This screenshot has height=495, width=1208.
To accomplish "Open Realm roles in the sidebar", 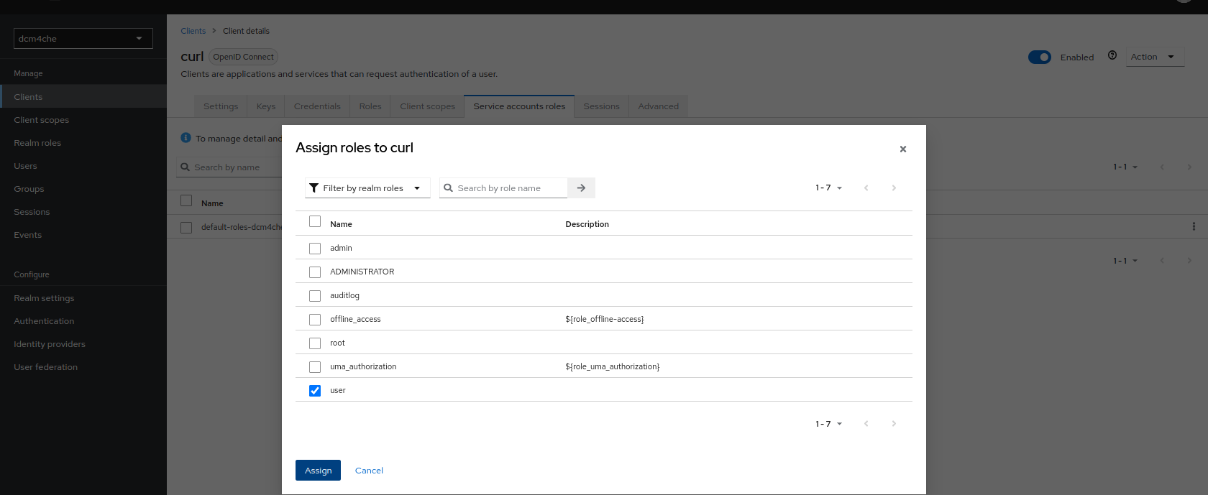I will coord(83,143).
